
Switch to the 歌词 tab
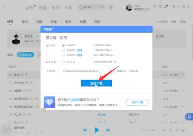[x=97, y=22]
